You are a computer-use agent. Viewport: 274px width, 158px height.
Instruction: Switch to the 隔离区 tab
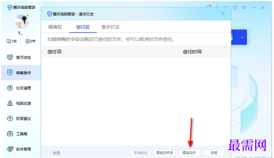click(55, 27)
